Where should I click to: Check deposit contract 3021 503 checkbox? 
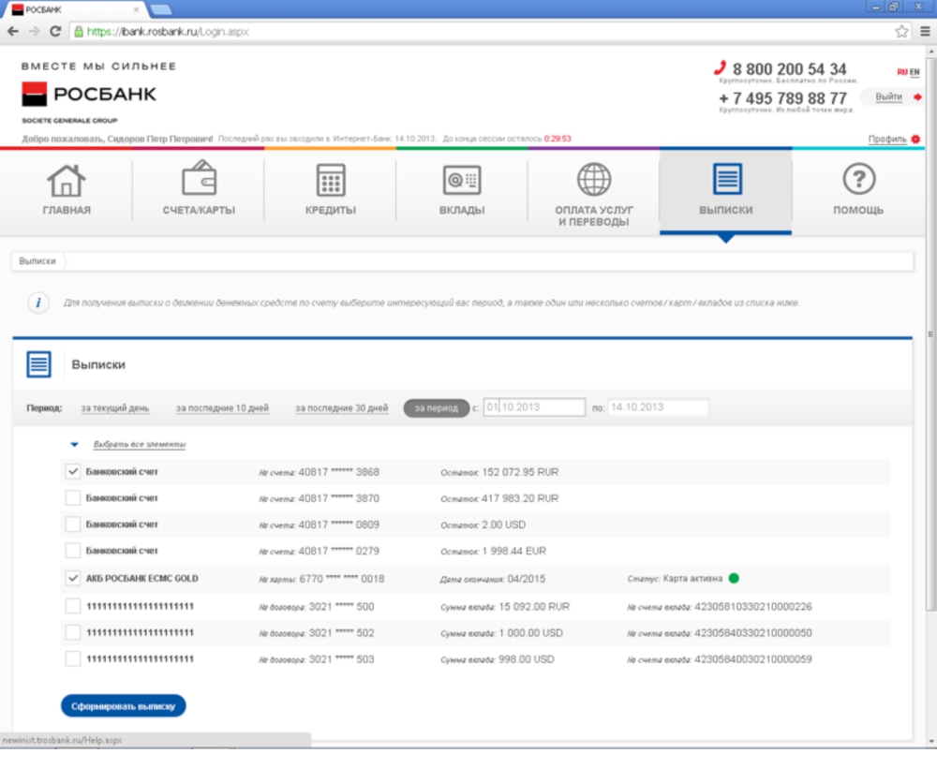point(73,658)
